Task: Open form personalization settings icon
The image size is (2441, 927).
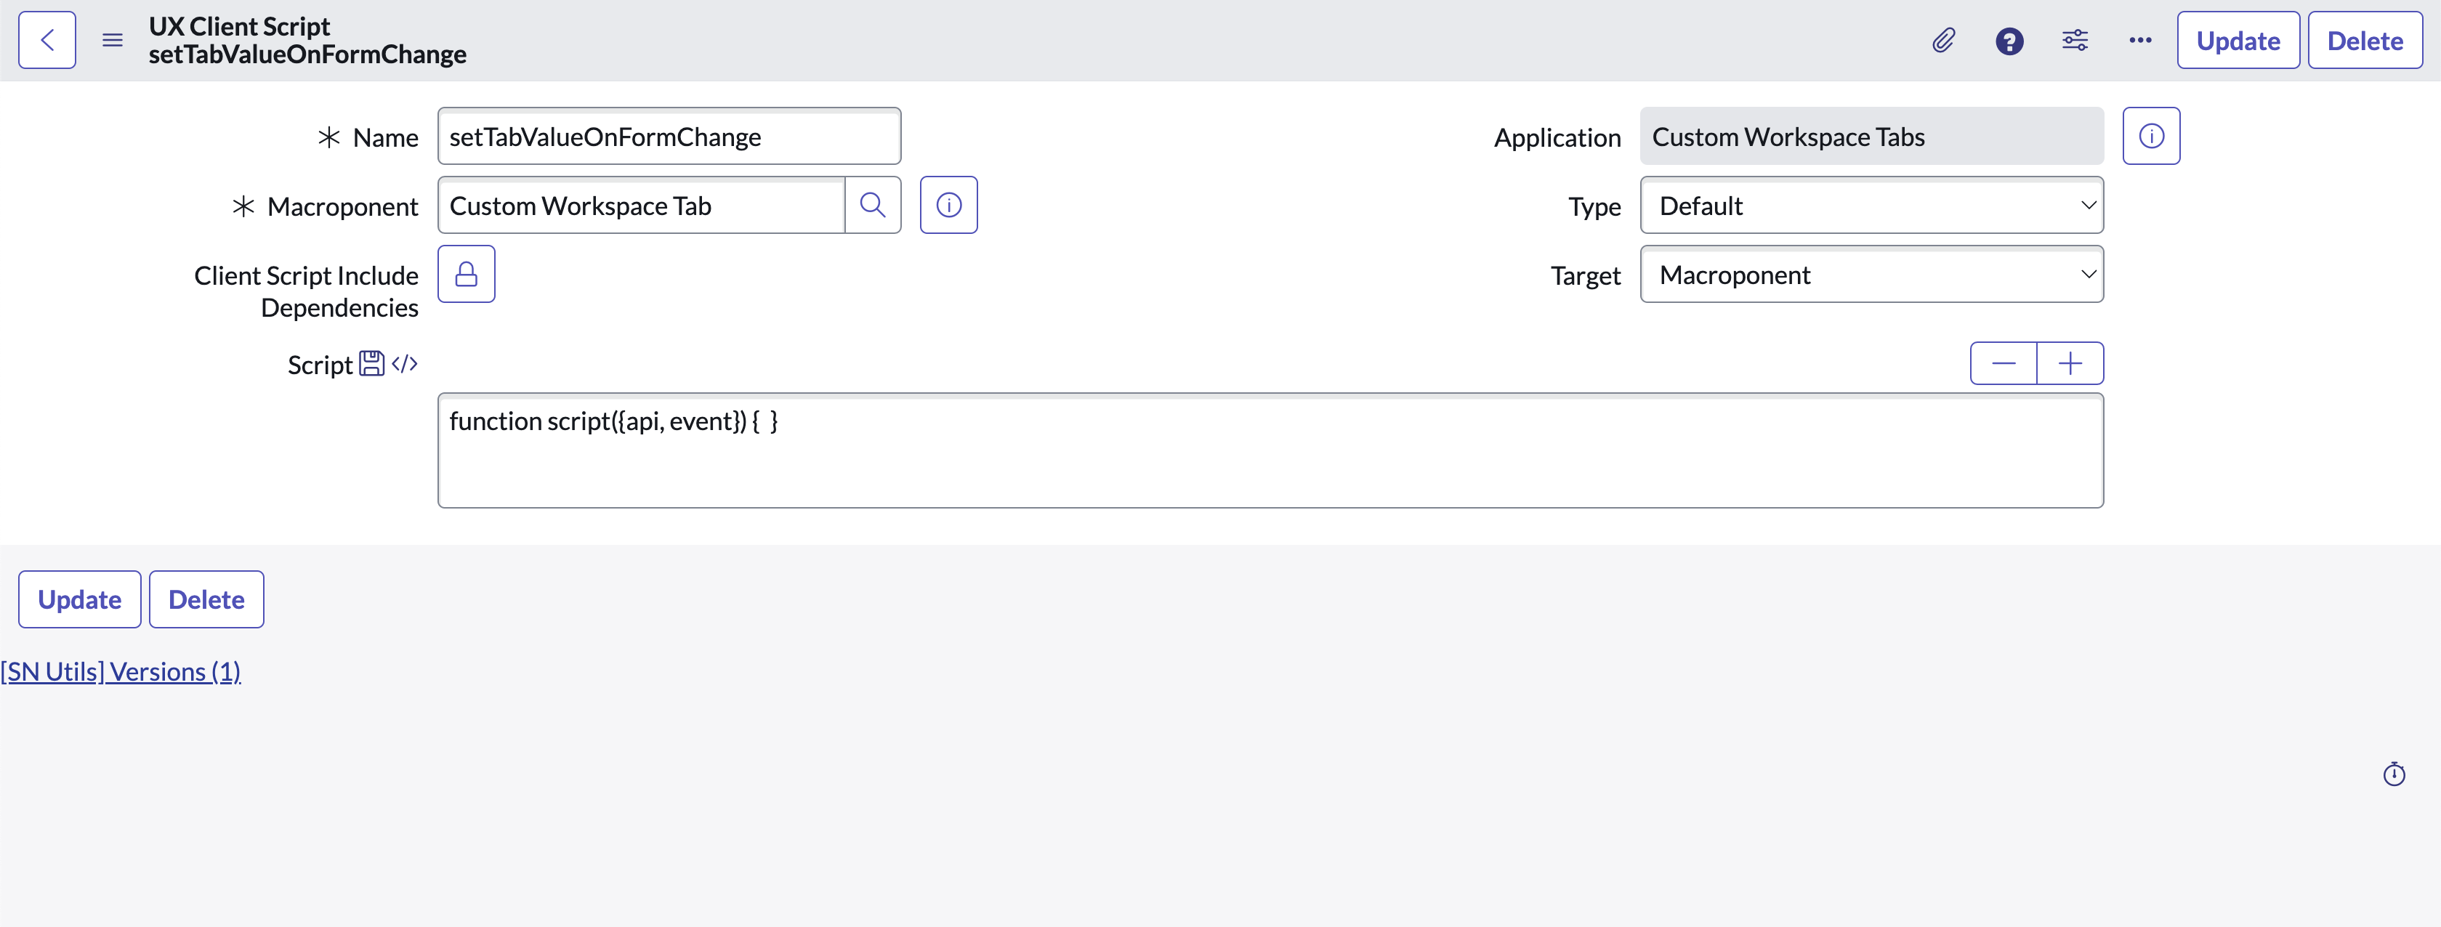Action: 2074,40
